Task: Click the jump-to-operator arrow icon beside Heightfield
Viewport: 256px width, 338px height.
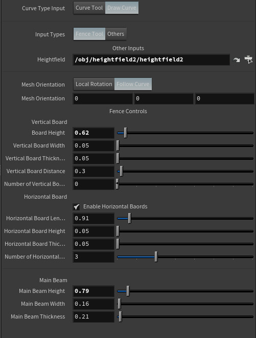Action: coord(237,60)
